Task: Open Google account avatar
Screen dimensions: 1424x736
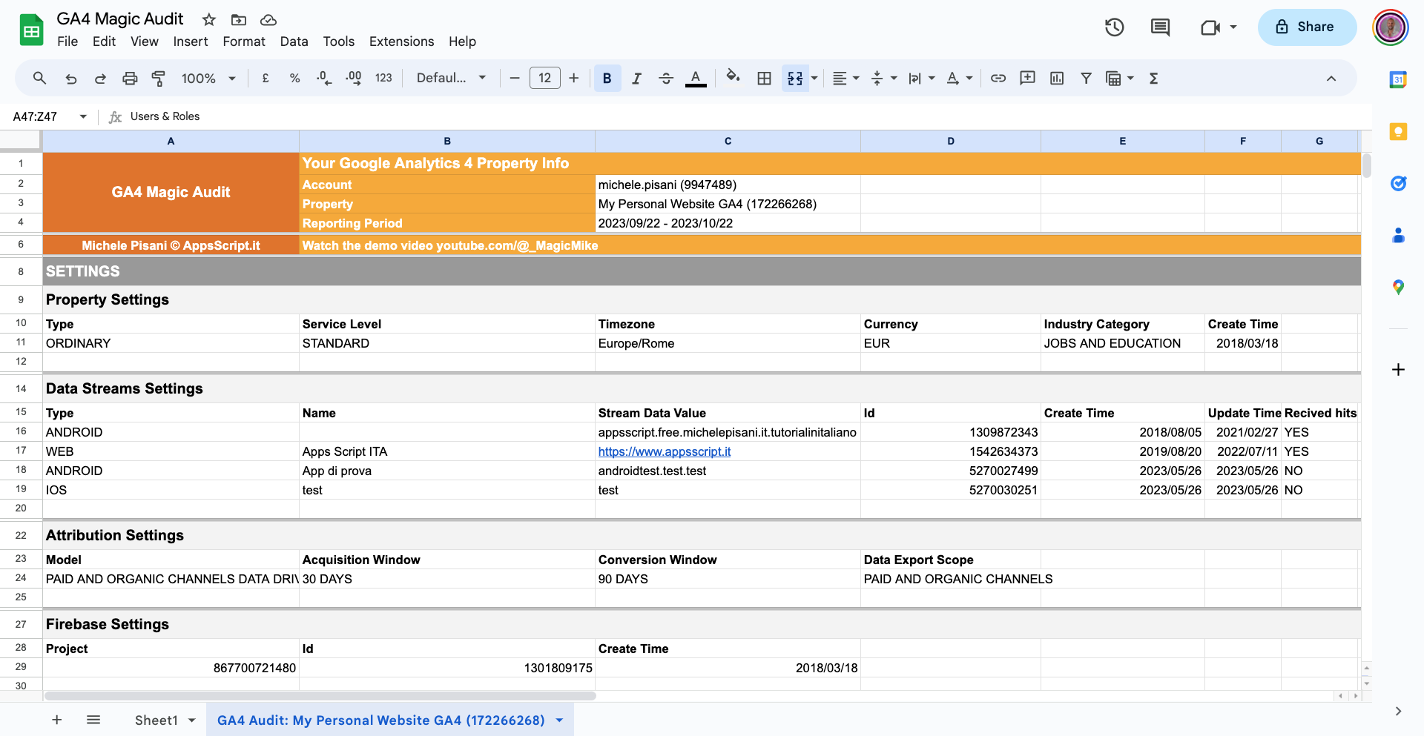Action: 1391,27
